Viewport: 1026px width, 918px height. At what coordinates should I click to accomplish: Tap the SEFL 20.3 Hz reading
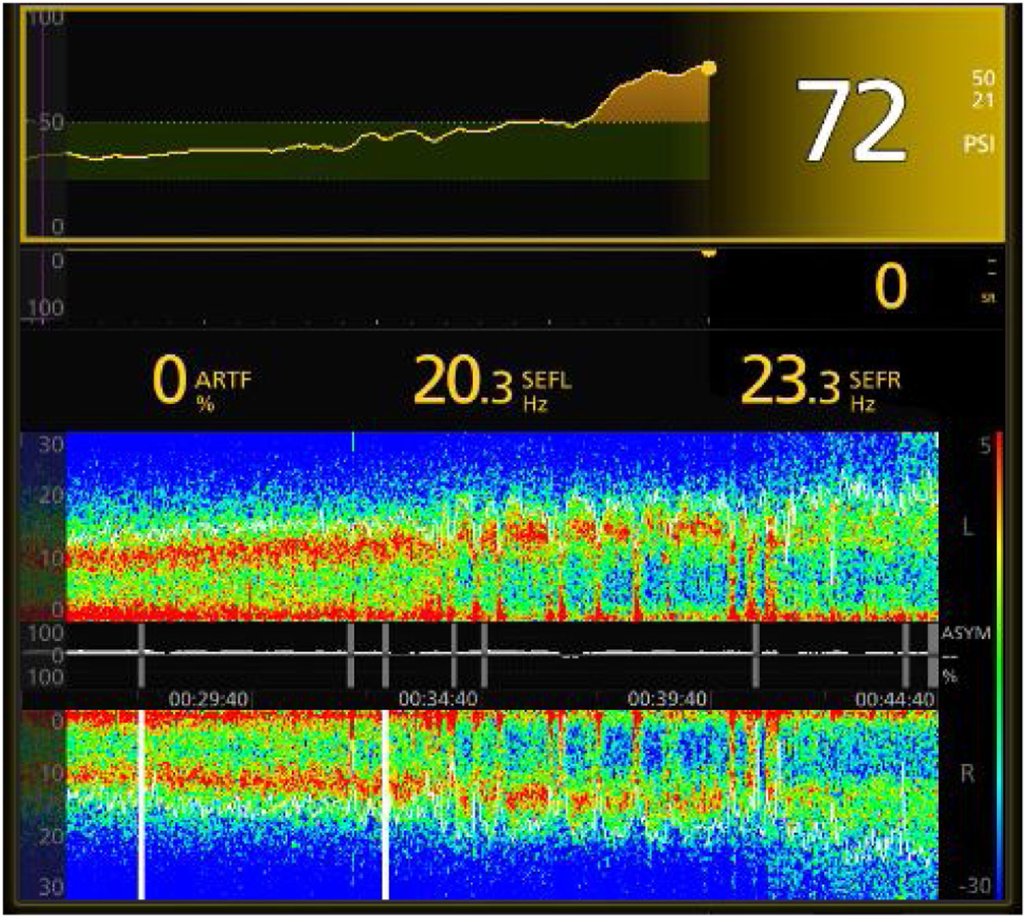pyautogui.click(x=491, y=382)
